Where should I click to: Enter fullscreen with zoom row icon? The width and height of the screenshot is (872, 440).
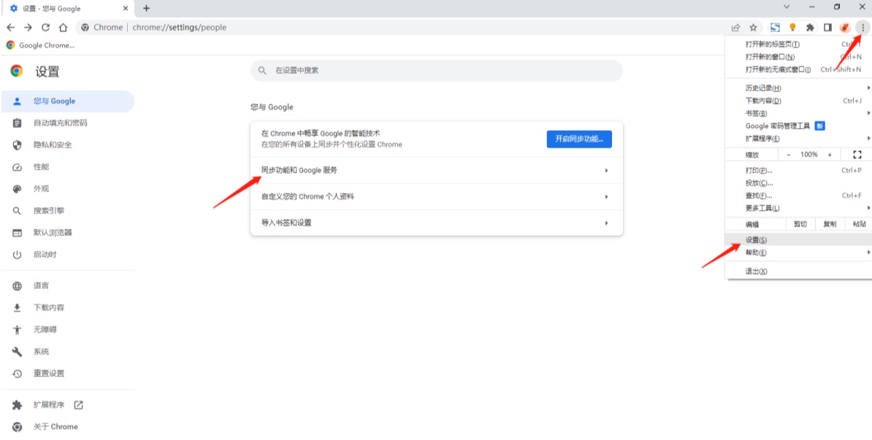[x=857, y=155]
